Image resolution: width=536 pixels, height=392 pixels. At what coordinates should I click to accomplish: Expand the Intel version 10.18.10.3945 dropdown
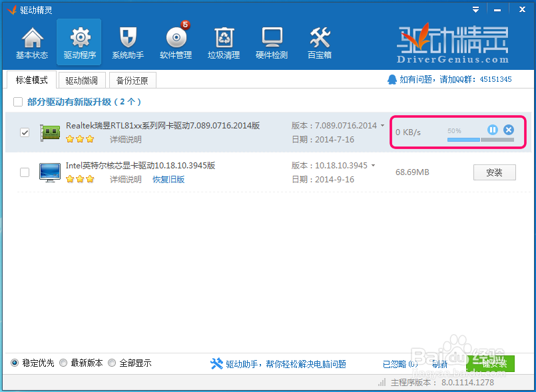[x=373, y=166]
